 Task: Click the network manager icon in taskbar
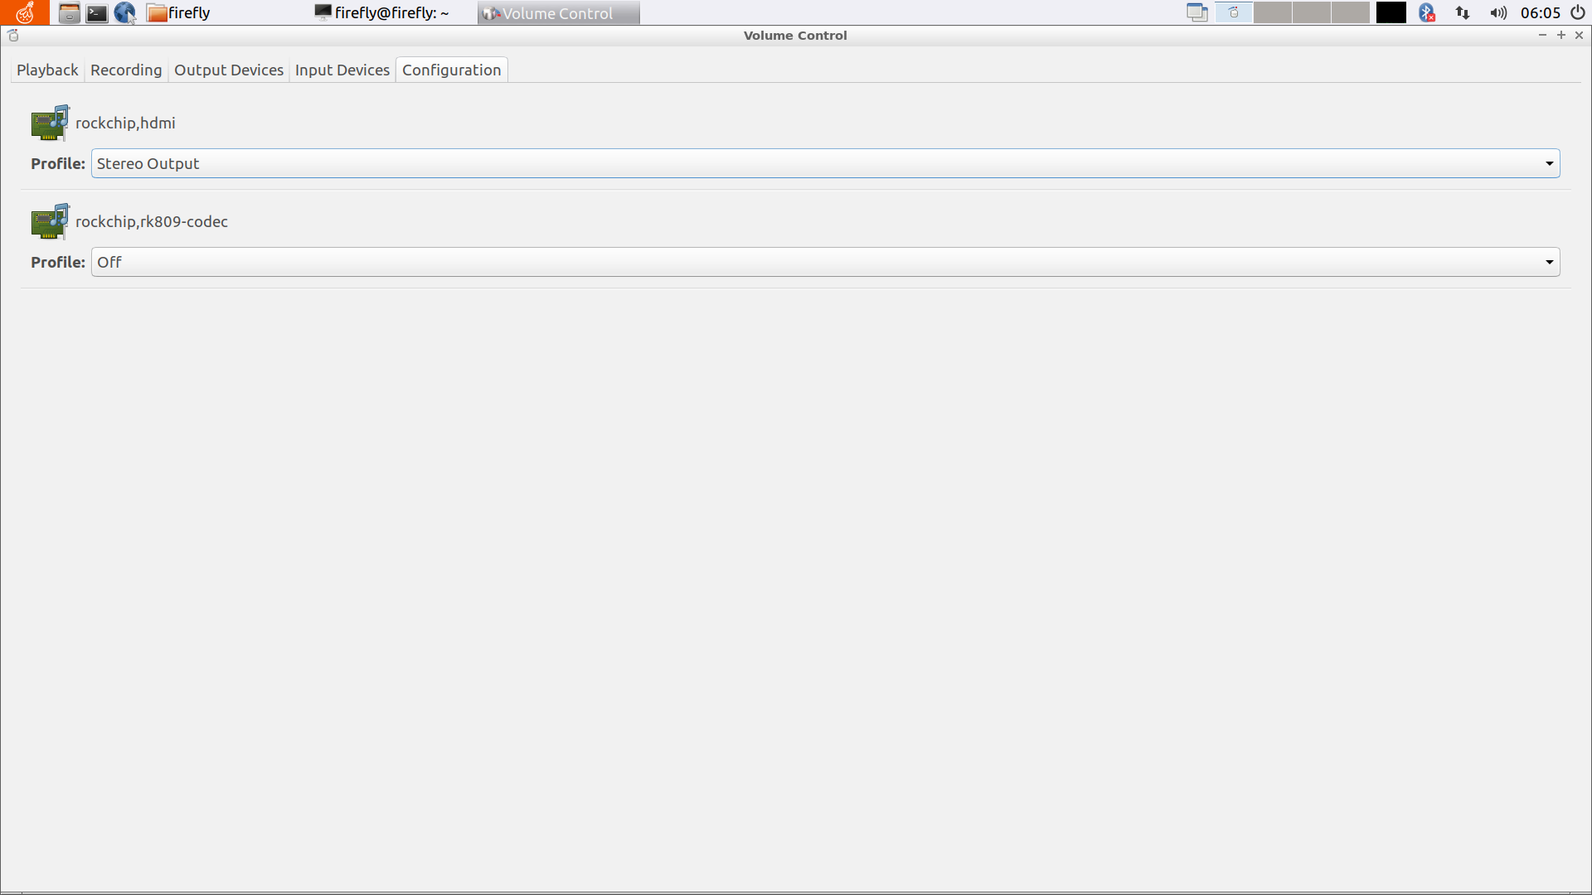1464,12
